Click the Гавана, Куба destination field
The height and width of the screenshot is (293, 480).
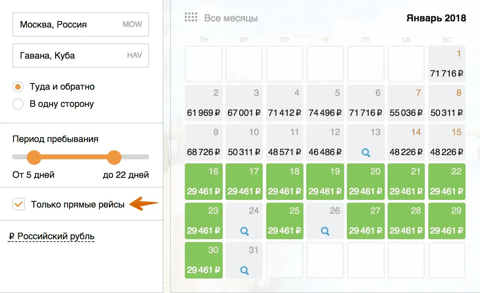point(81,55)
